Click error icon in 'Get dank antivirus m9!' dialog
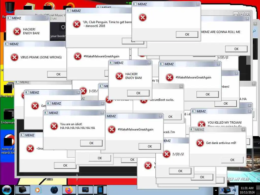 click(200, 143)
